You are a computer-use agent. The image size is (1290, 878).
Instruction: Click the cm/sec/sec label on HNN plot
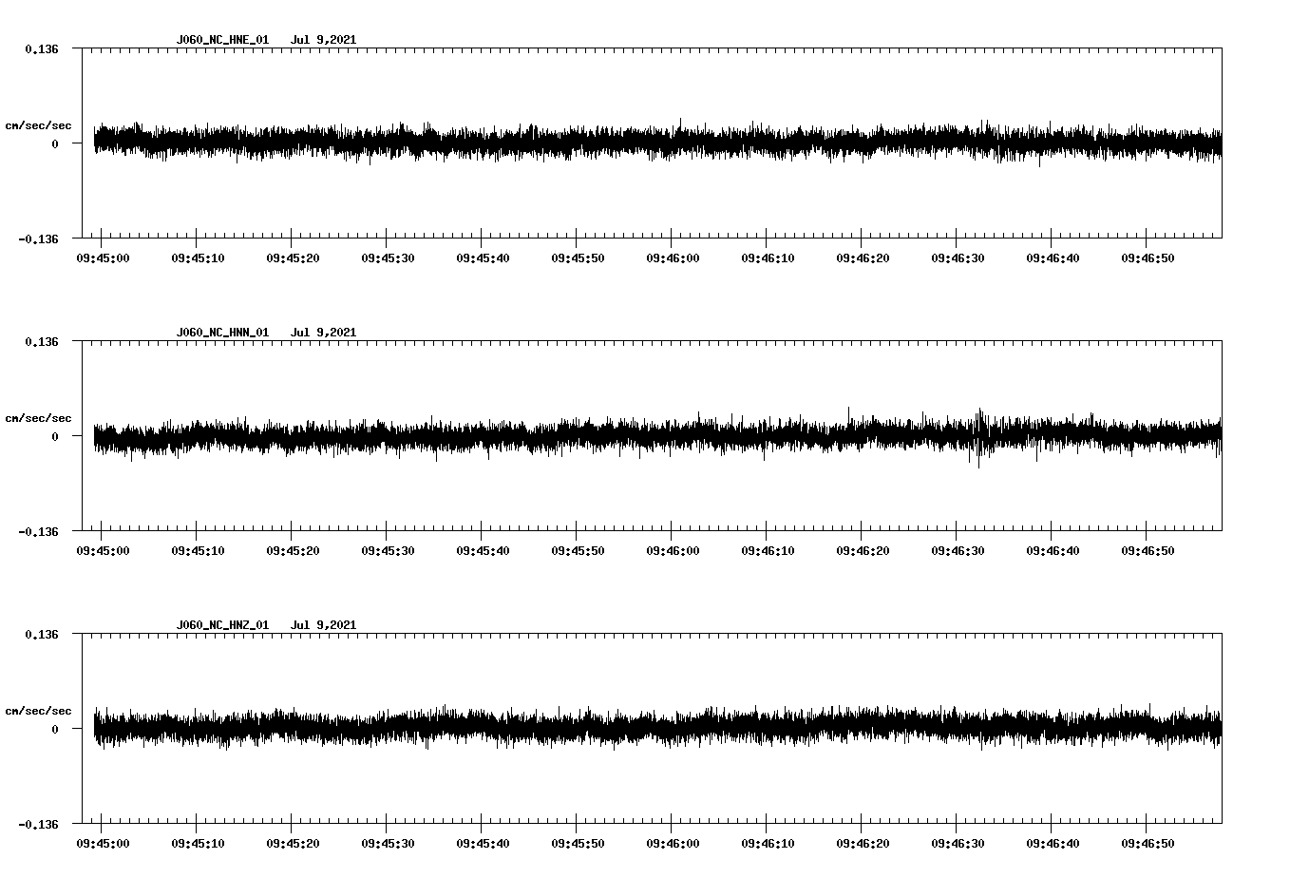click(x=38, y=417)
